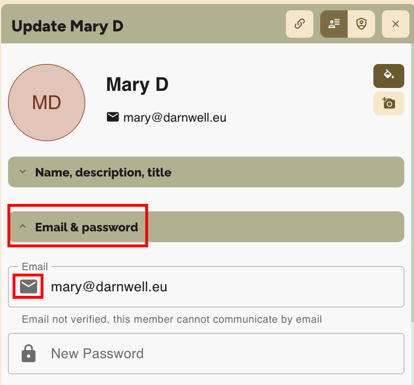
Task: Click the up chevron beside Email & password
Action: coord(23,227)
